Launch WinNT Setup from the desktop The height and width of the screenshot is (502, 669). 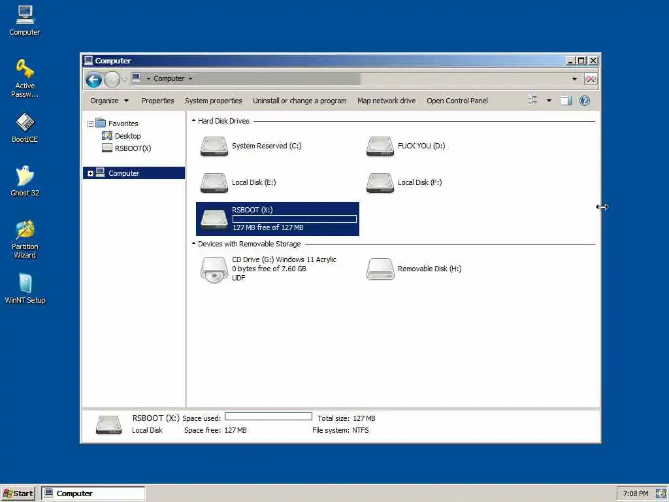[x=25, y=288]
